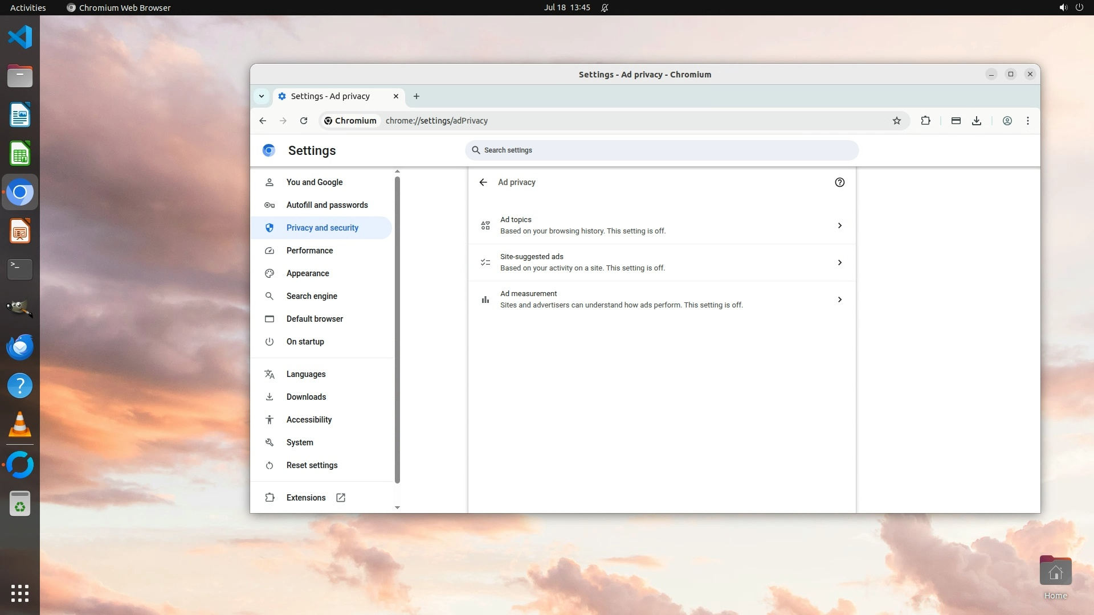1094x615 pixels.
Task: Expand the Ad topics setting row
Action: (661, 225)
